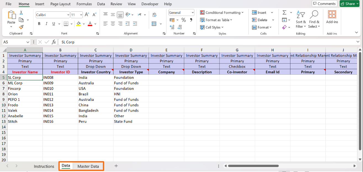Apply the yellow Fill Color swatch
The width and height of the screenshot is (363, 172).
pos(78,24)
